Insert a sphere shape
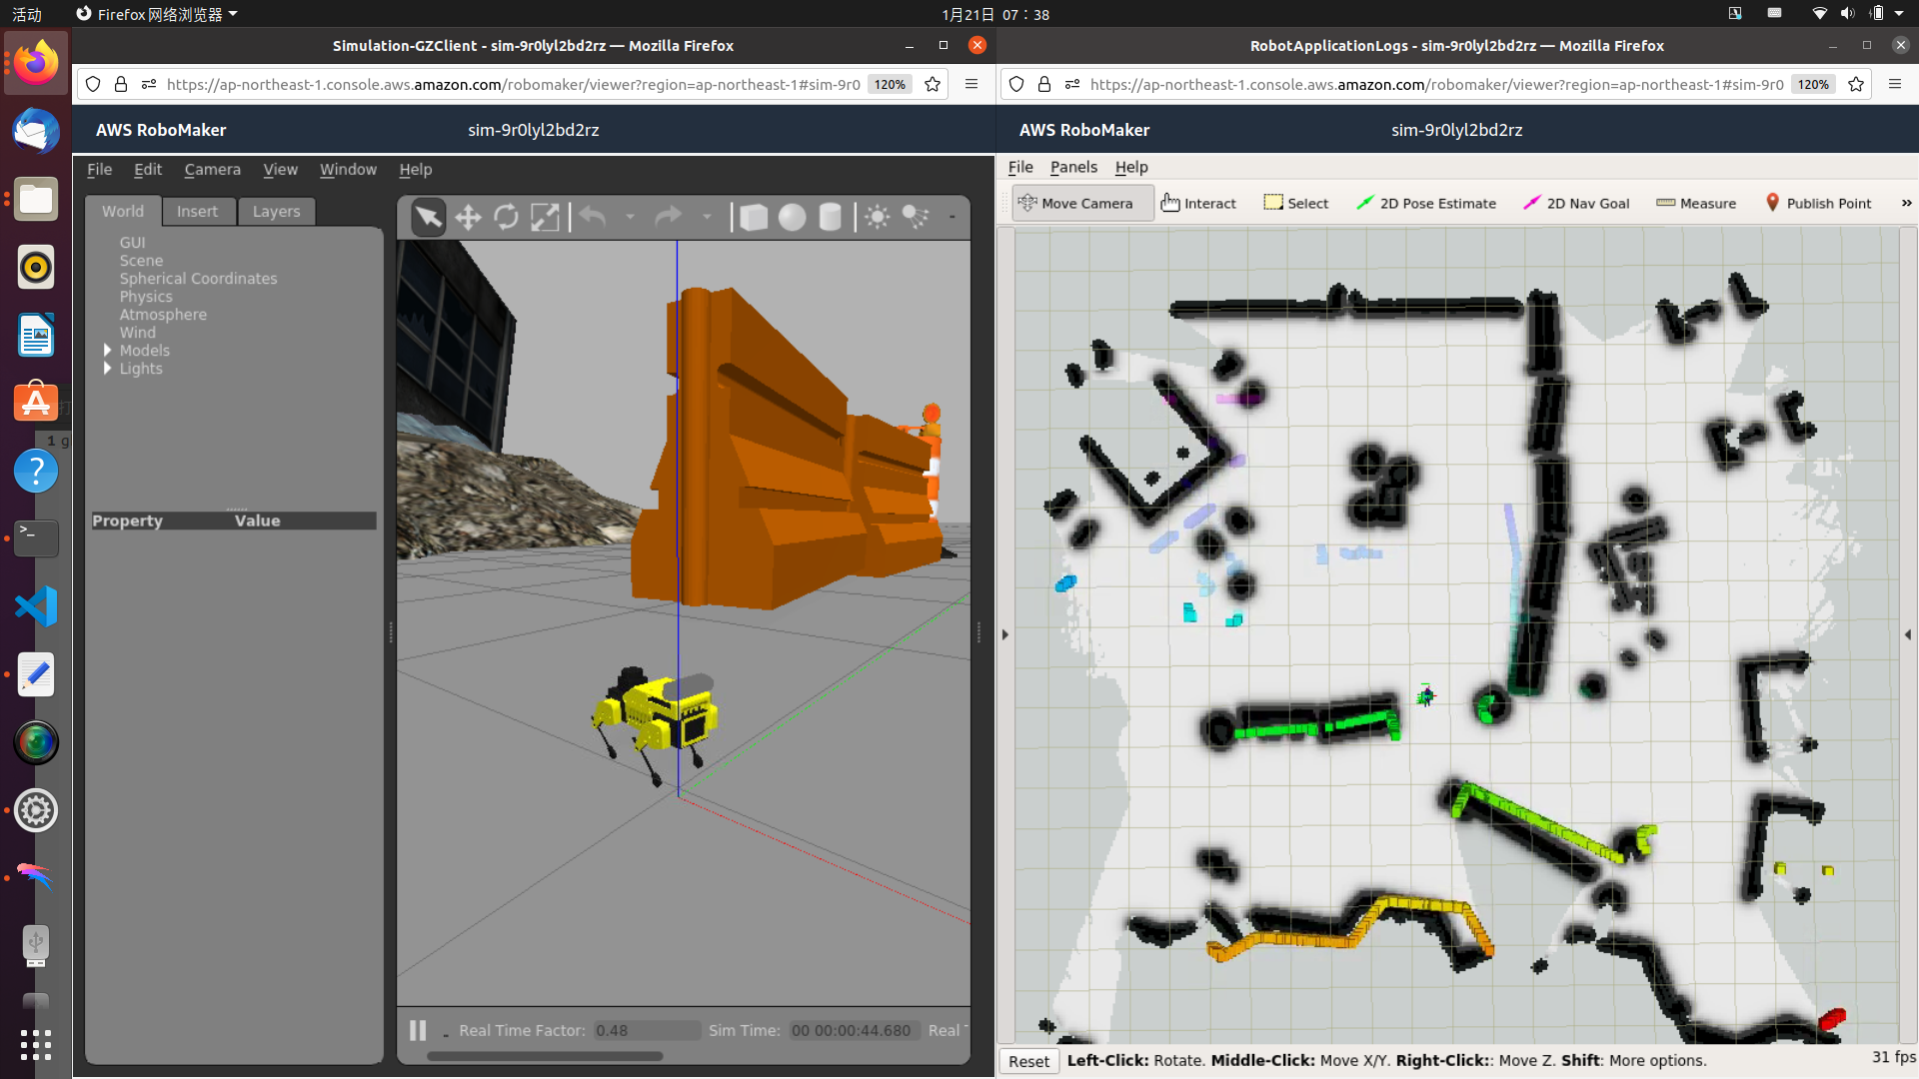1919x1079 pixels. coord(792,217)
